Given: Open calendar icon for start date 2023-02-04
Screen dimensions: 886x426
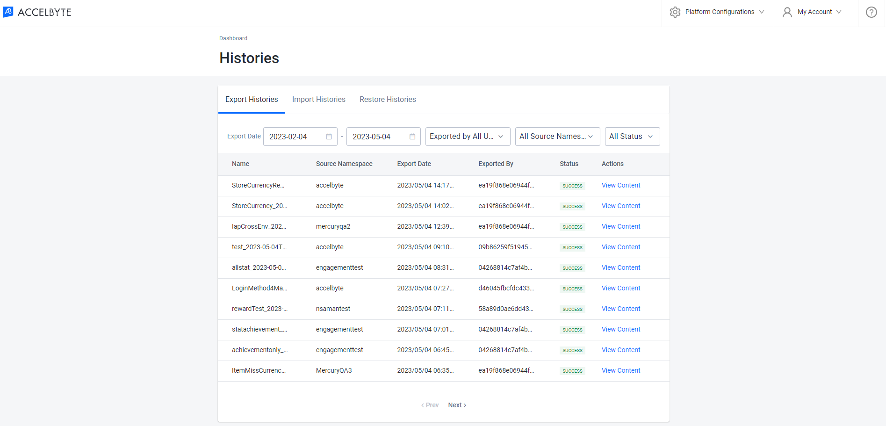Looking at the screenshot, I should [x=329, y=137].
